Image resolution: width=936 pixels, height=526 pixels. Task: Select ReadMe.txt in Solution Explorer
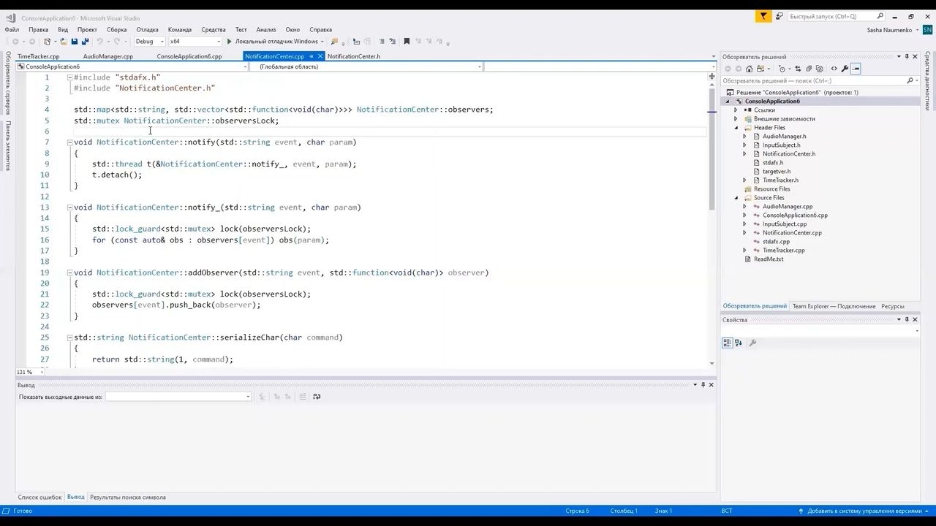coord(768,259)
